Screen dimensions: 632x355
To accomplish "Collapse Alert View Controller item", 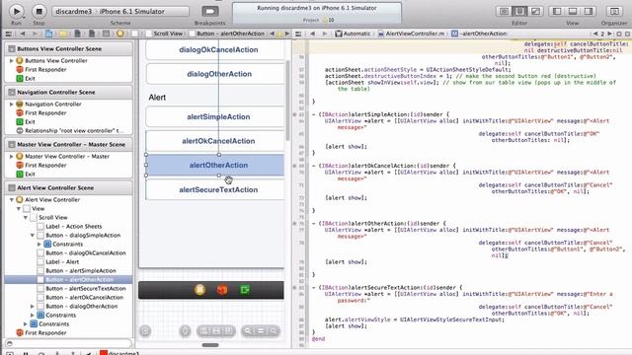I will pyautogui.click(x=11, y=200).
